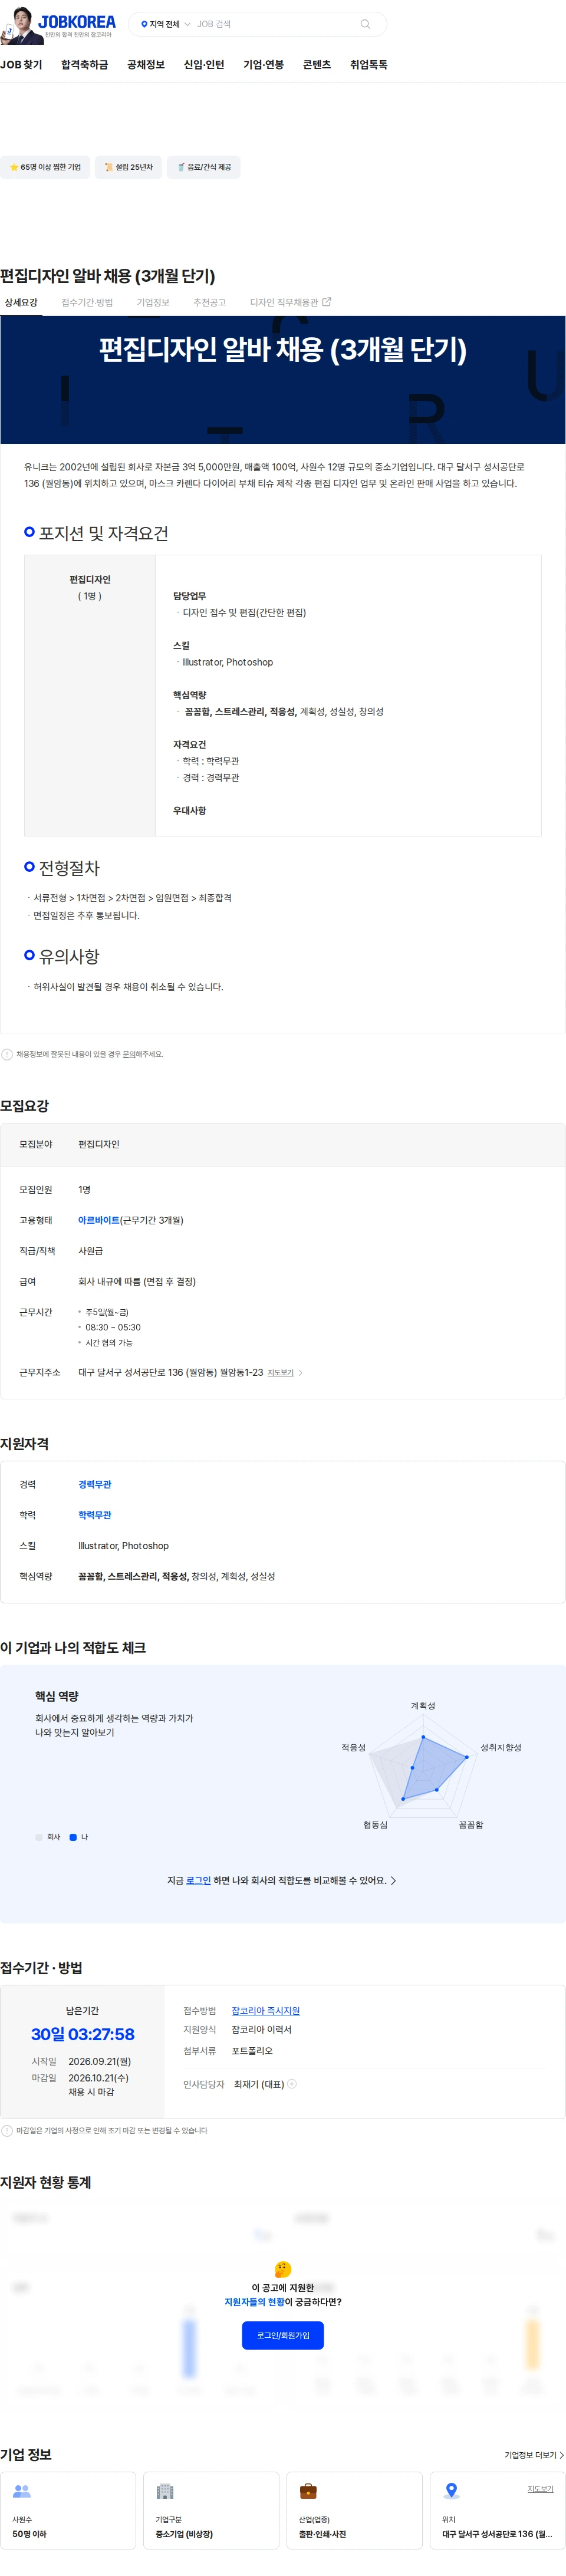Click the thinking emoji above 이 공고에 지원한
566x2576 pixels.
tap(283, 2270)
